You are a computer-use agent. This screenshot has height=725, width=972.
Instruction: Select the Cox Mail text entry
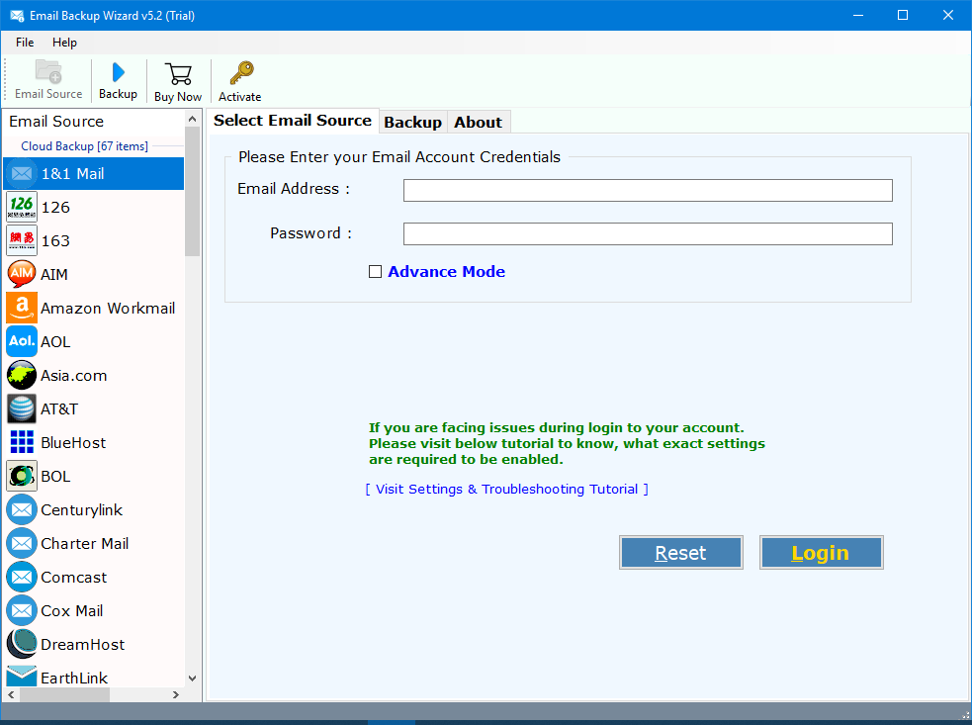tap(72, 611)
